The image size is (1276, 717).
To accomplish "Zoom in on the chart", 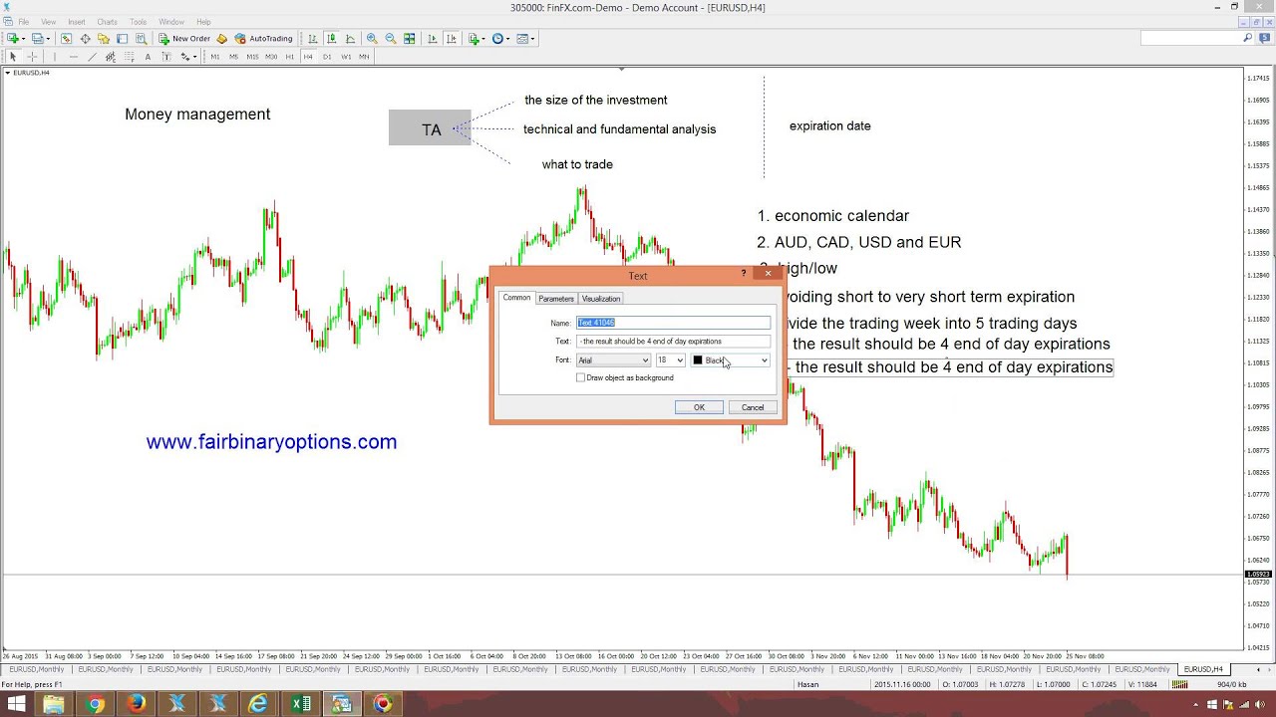I will [x=372, y=39].
